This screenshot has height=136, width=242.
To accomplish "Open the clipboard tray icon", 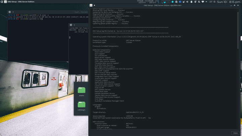I will pos(191,2).
